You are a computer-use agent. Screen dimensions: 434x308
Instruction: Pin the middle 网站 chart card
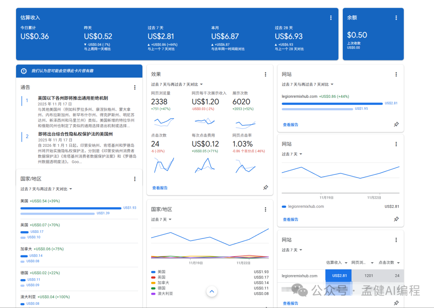coord(396,219)
